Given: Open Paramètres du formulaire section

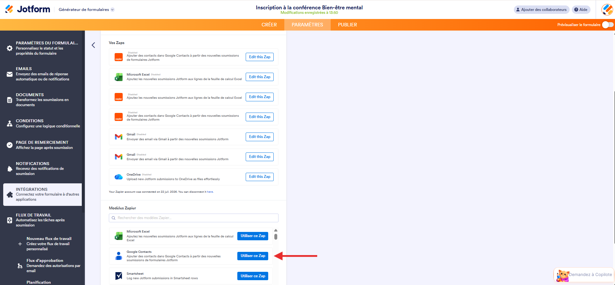Looking at the screenshot, I should pos(43,48).
